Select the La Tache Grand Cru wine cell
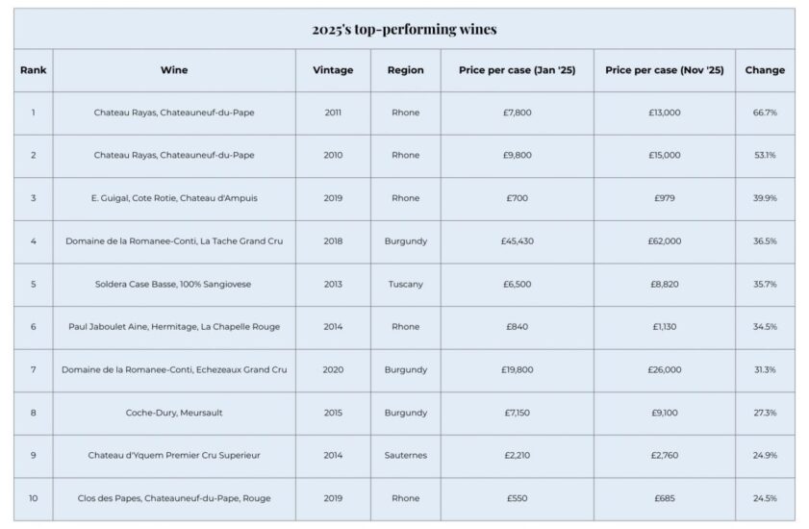The height and width of the screenshot is (529, 809). (174, 241)
